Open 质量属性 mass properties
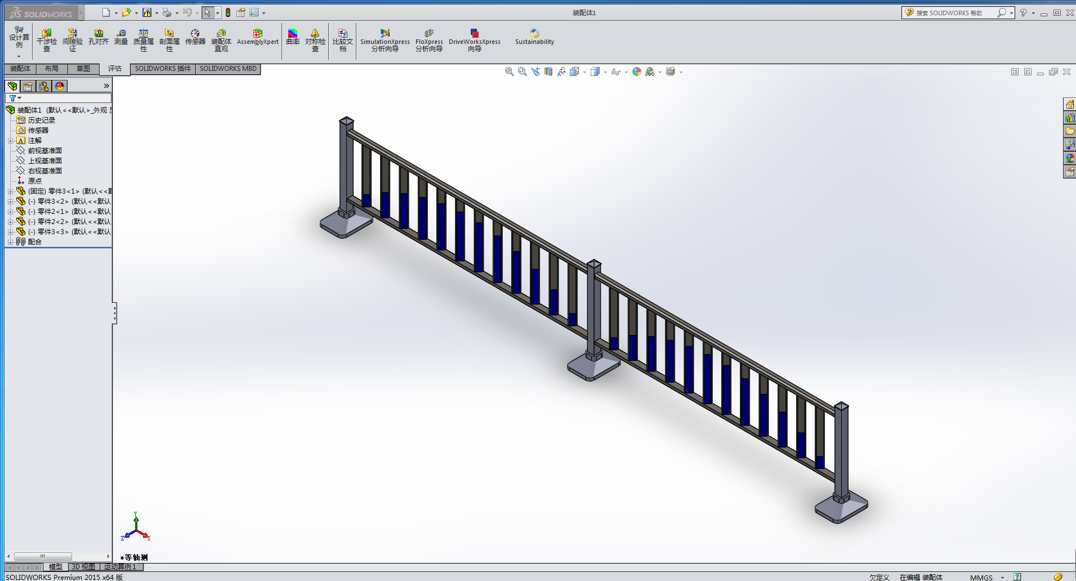 click(144, 40)
